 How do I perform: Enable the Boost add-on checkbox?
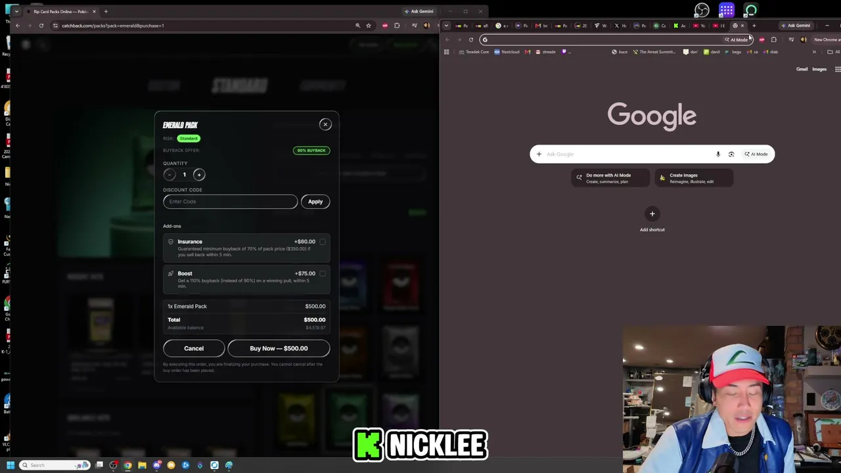(x=323, y=273)
